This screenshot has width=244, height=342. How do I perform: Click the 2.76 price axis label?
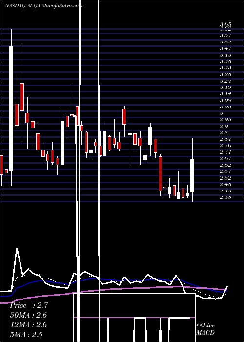point(225,145)
